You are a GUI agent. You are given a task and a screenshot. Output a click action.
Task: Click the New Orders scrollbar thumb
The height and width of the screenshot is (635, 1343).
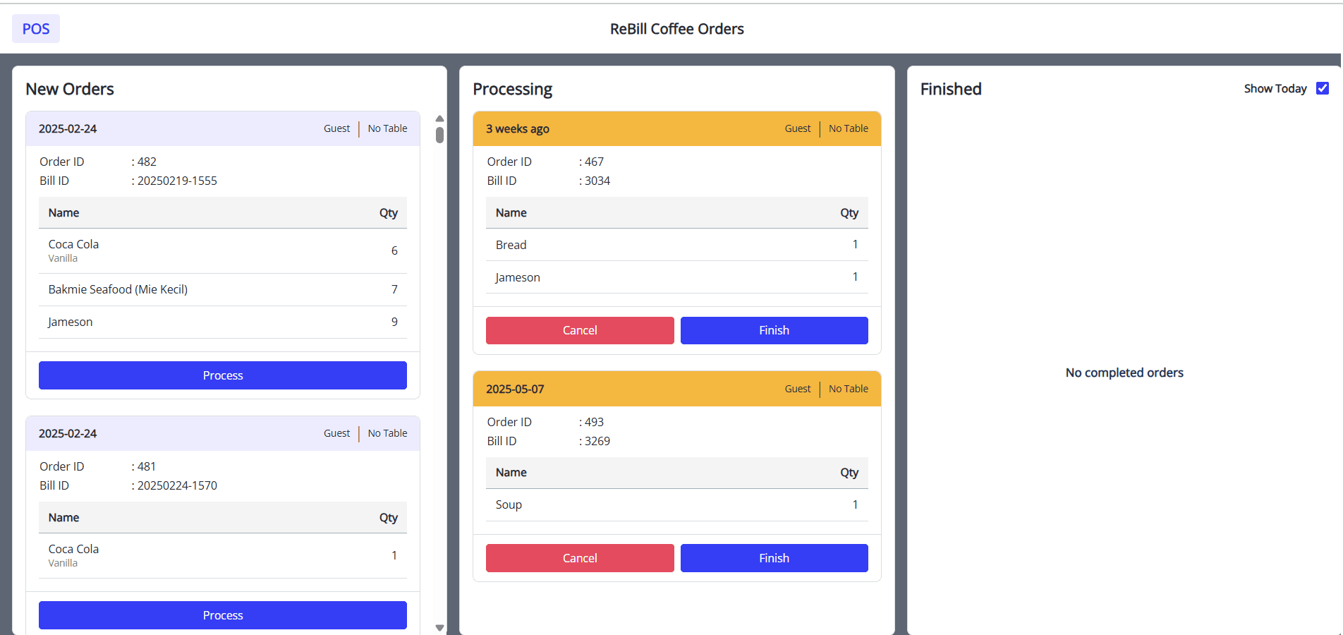439,135
